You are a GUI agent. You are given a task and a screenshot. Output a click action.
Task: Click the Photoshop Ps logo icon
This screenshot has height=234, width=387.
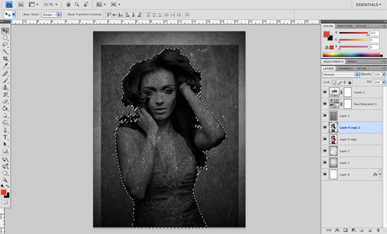(x=9, y=4)
